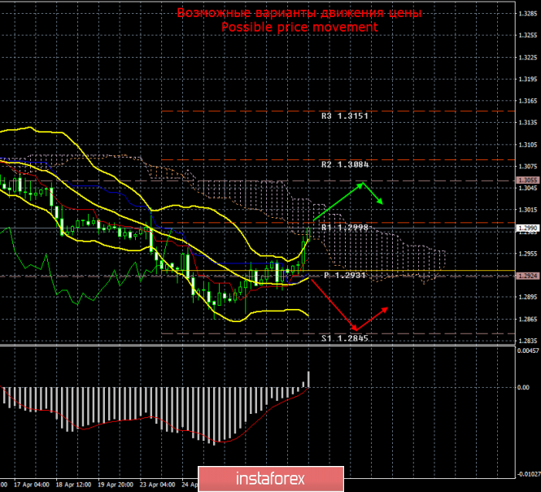Viewport: 541px width, 492px height.
Task: Select the P 1.2931 pivot label
Action: [345, 276]
